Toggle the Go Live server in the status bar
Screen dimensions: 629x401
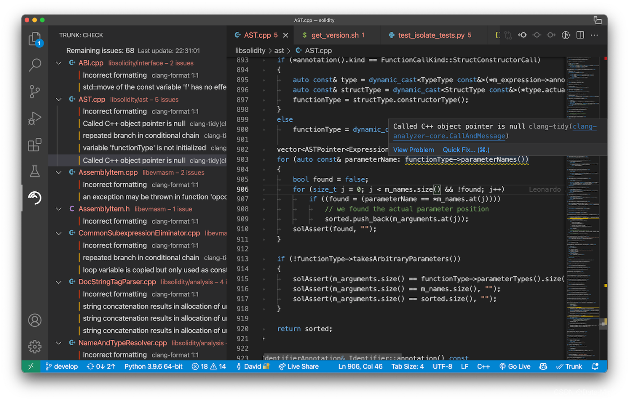coord(514,366)
